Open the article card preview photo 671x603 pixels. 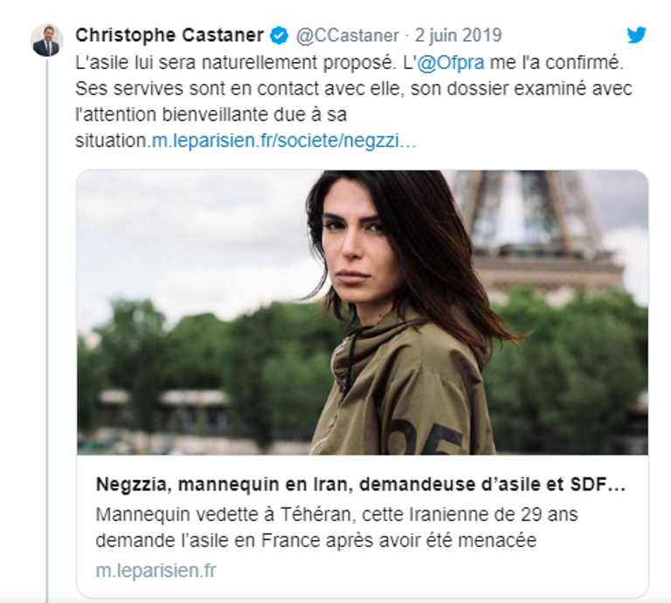pos(363,312)
